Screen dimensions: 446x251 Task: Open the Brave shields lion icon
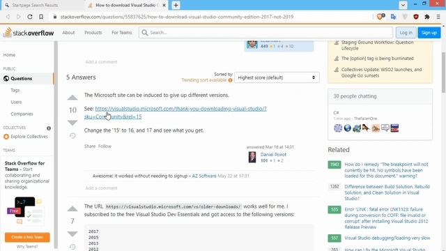(380, 17)
